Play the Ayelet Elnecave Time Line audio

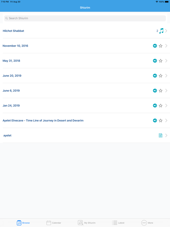pos(155,121)
